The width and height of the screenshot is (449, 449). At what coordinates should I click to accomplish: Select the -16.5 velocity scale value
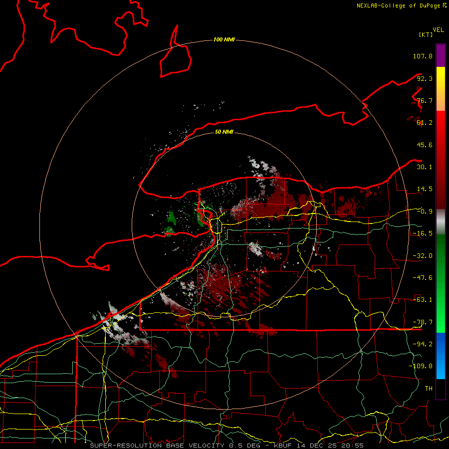coord(423,233)
